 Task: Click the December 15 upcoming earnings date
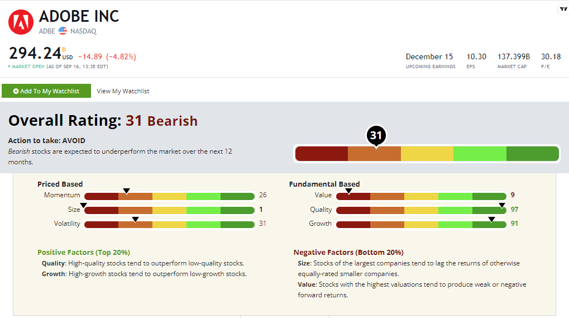[429, 56]
